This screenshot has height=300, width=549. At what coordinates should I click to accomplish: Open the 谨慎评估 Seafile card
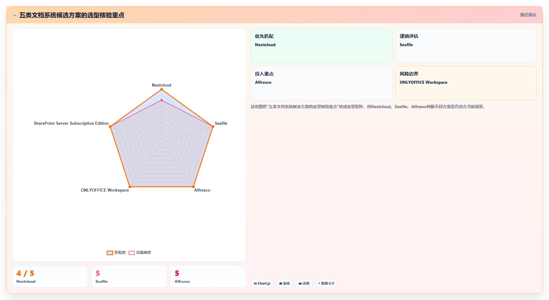pos(466,46)
